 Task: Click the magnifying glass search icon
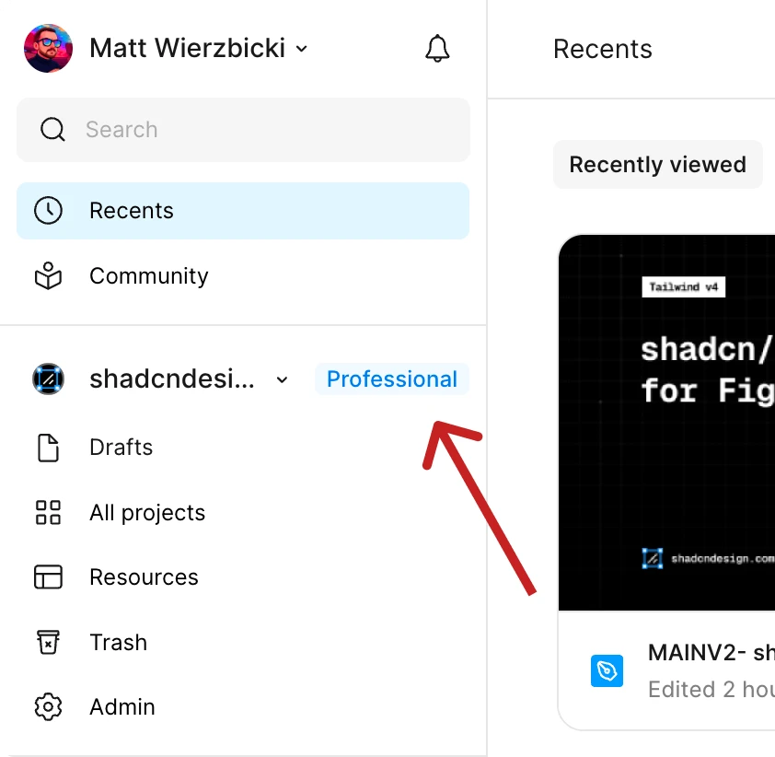[x=52, y=130]
